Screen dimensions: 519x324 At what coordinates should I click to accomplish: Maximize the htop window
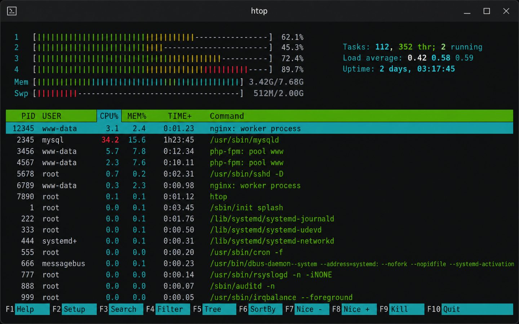click(x=487, y=11)
